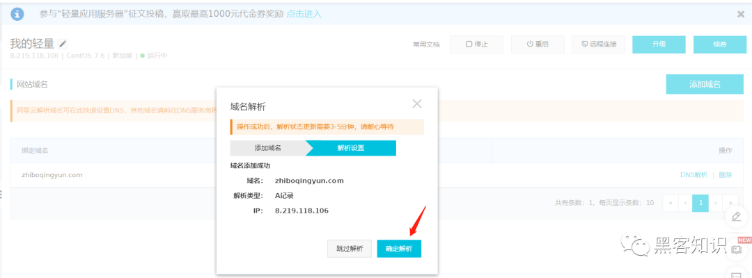Dismiss the top announcement banner

tap(740, 15)
